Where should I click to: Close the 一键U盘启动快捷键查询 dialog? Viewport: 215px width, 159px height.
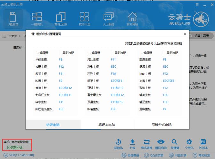click(185, 34)
